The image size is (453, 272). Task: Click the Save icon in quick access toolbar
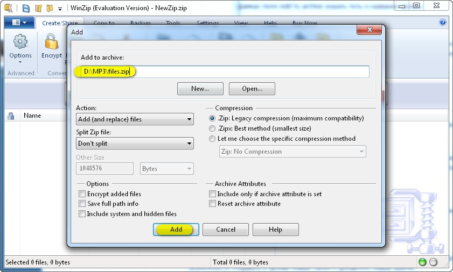pyautogui.click(x=26, y=8)
